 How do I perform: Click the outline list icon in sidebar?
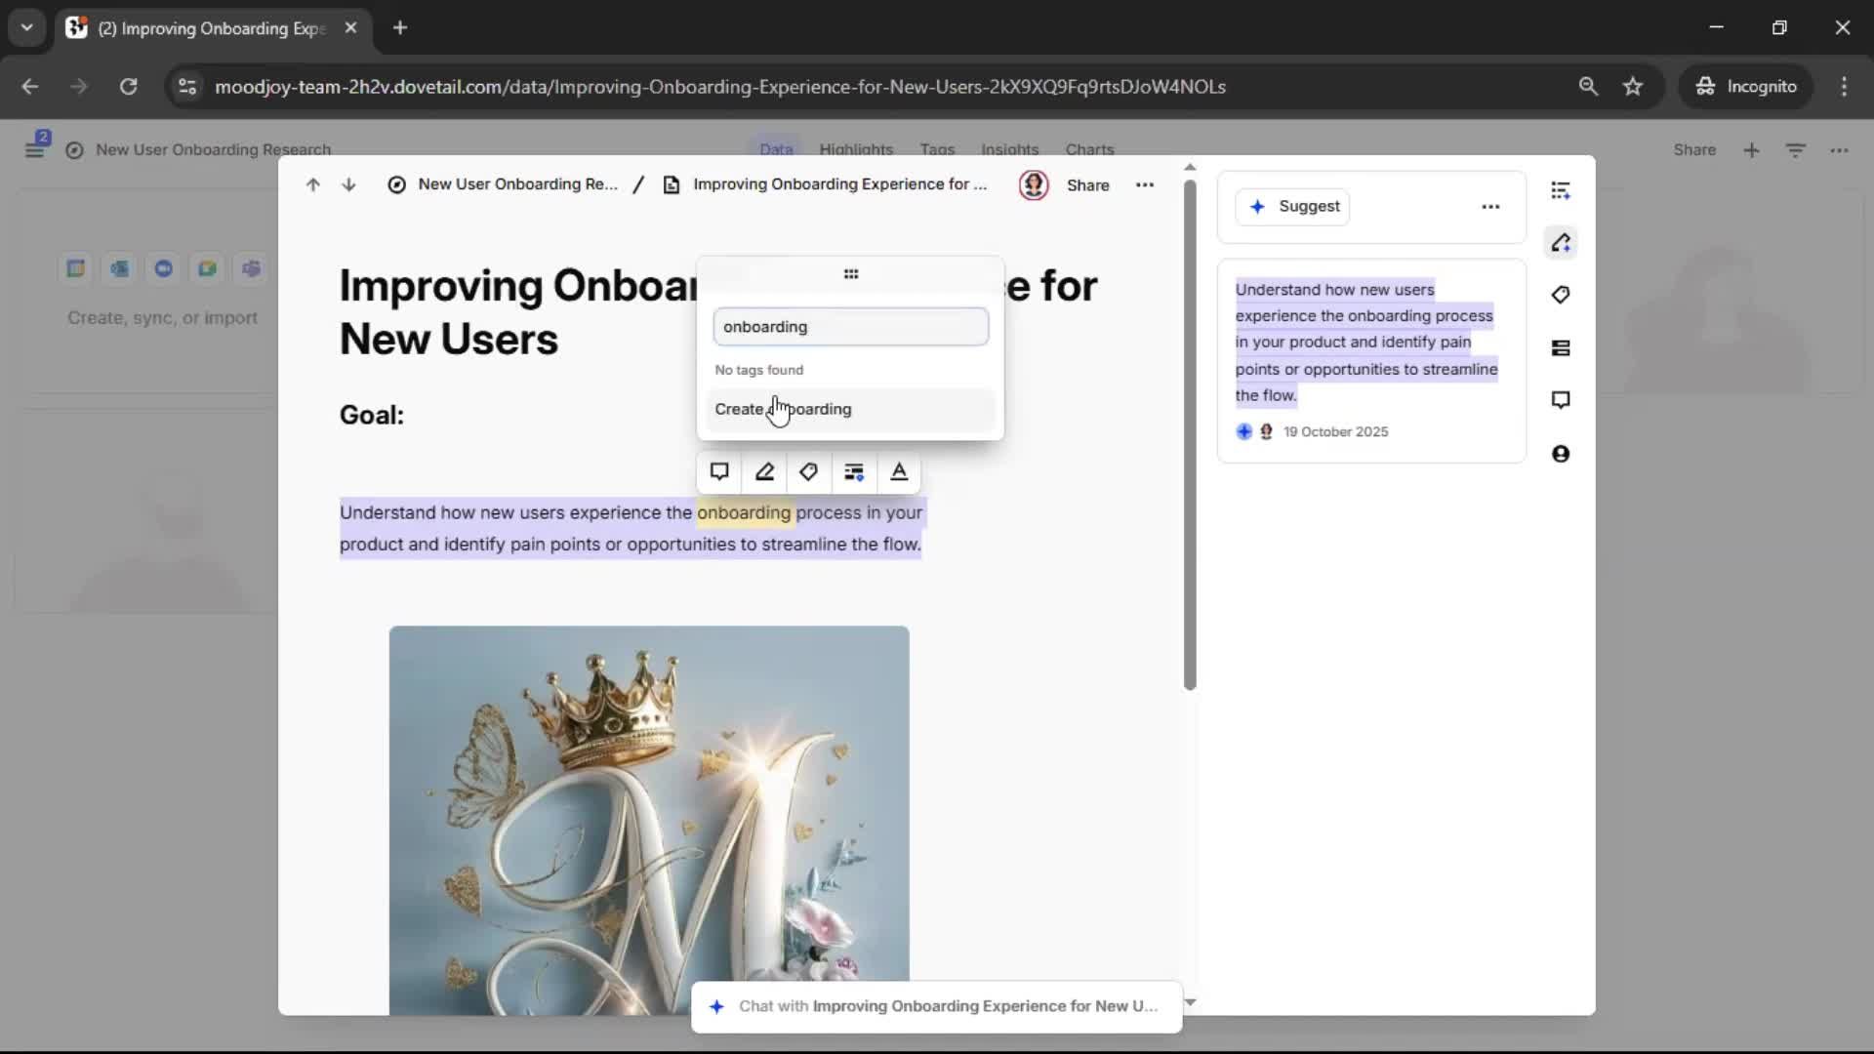click(1560, 190)
